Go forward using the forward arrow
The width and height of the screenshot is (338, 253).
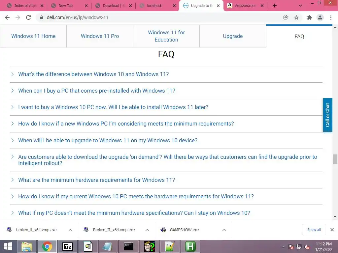click(x=18, y=17)
